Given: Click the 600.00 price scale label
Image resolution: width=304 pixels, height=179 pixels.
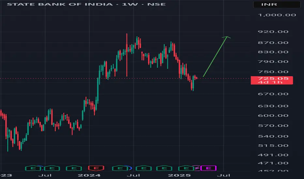Looking at the screenshot, I should 273,116.
